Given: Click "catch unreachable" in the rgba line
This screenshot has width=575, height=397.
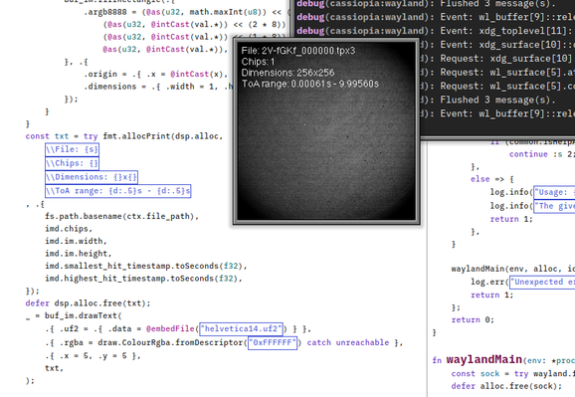Looking at the screenshot, I should (348, 342).
